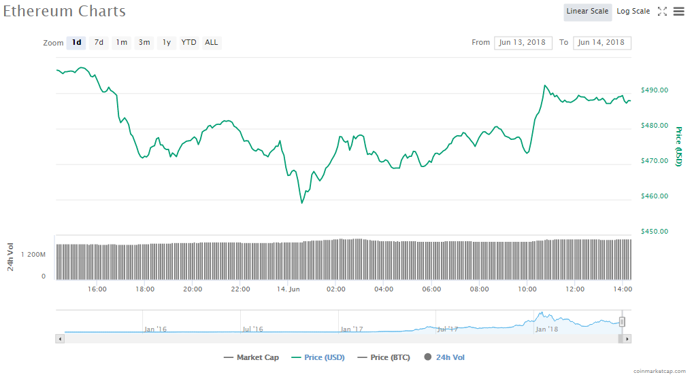Show ALL historical data

coord(212,43)
